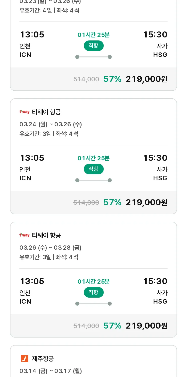
Task: Click 티웨이 항공 airline name on 03.24 card
Action: click(x=46, y=112)
